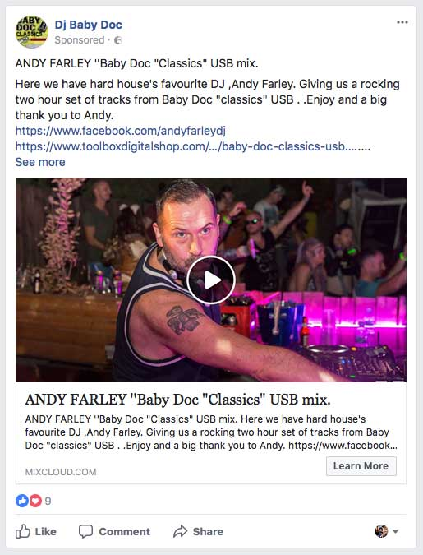Open the ANDY FARLEY mix headline

point(178,400)
